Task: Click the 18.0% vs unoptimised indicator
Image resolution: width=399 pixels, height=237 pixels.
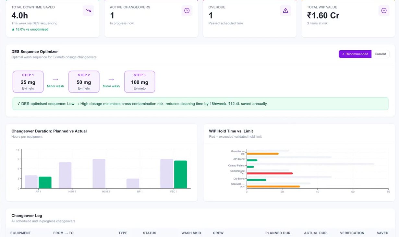Action: click(30, 29)
